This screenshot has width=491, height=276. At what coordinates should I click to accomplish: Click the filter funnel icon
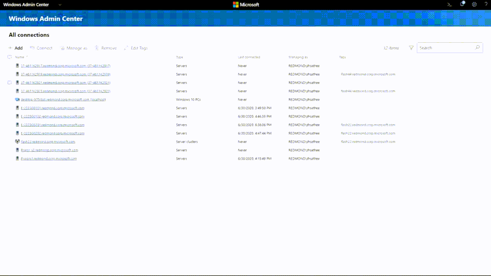click(411, 48)
